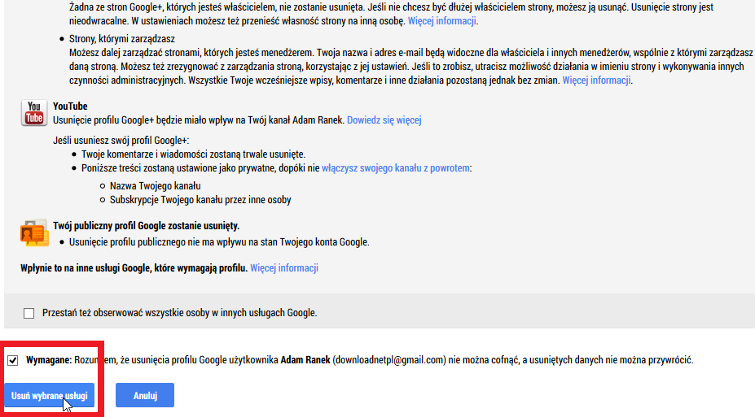Screen dimensions: 755x417
Task: Uncheck the 'Wymagane' confirmation checkbox
Action: [13, 360]
